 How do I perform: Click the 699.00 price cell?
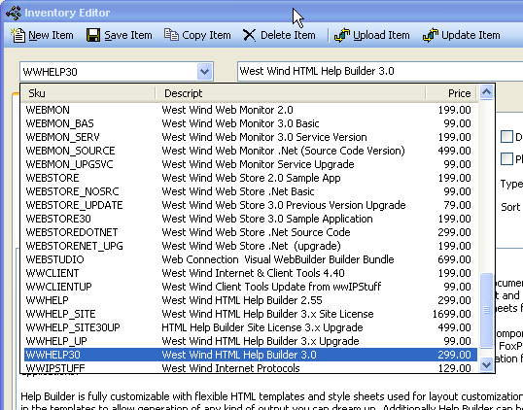[x=454, y=259]
